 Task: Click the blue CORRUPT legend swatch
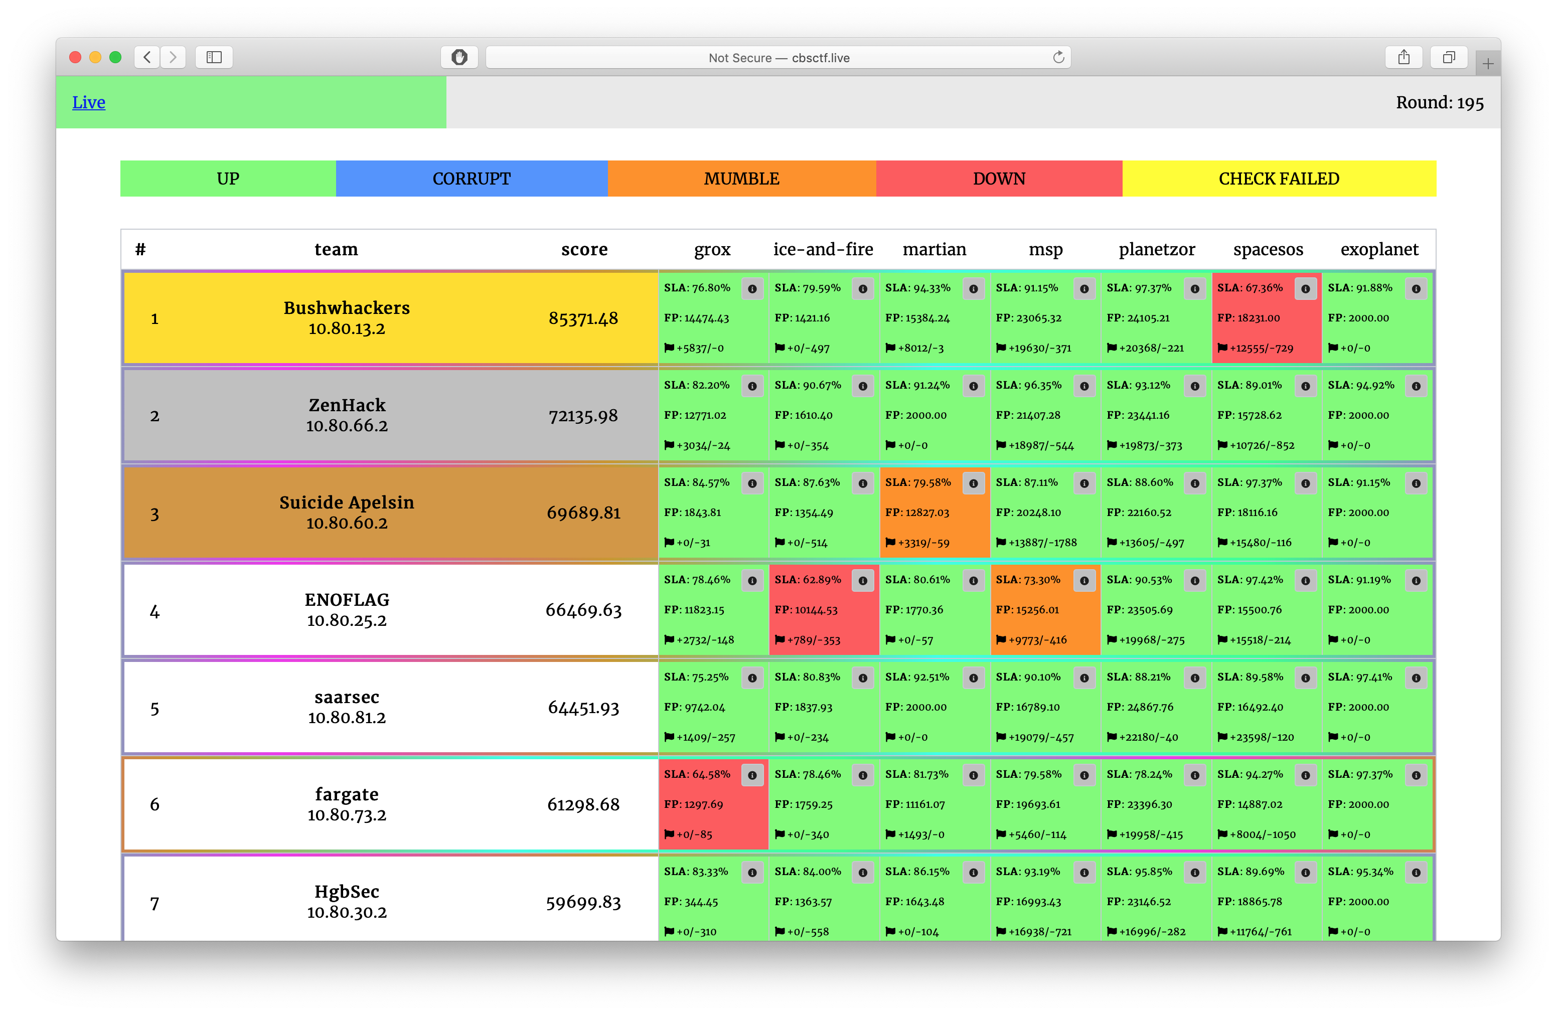pyautogui.click(x=471, y=179)
